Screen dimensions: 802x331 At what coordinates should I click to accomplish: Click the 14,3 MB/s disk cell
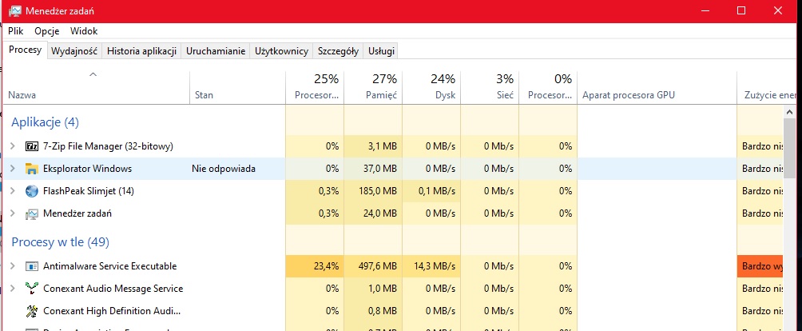pos(431,266)
